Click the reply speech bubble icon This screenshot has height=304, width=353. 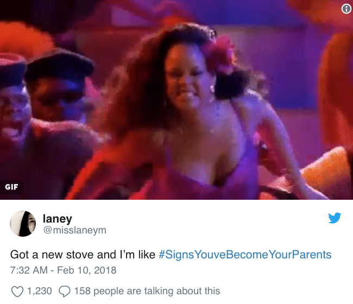click(65, 292)
